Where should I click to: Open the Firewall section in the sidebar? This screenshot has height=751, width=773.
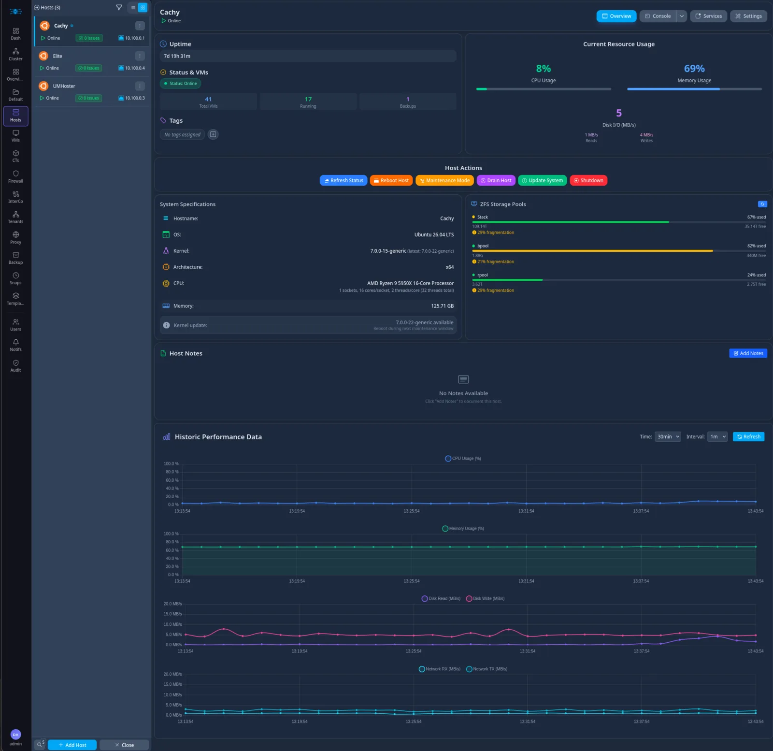[15, 177]
